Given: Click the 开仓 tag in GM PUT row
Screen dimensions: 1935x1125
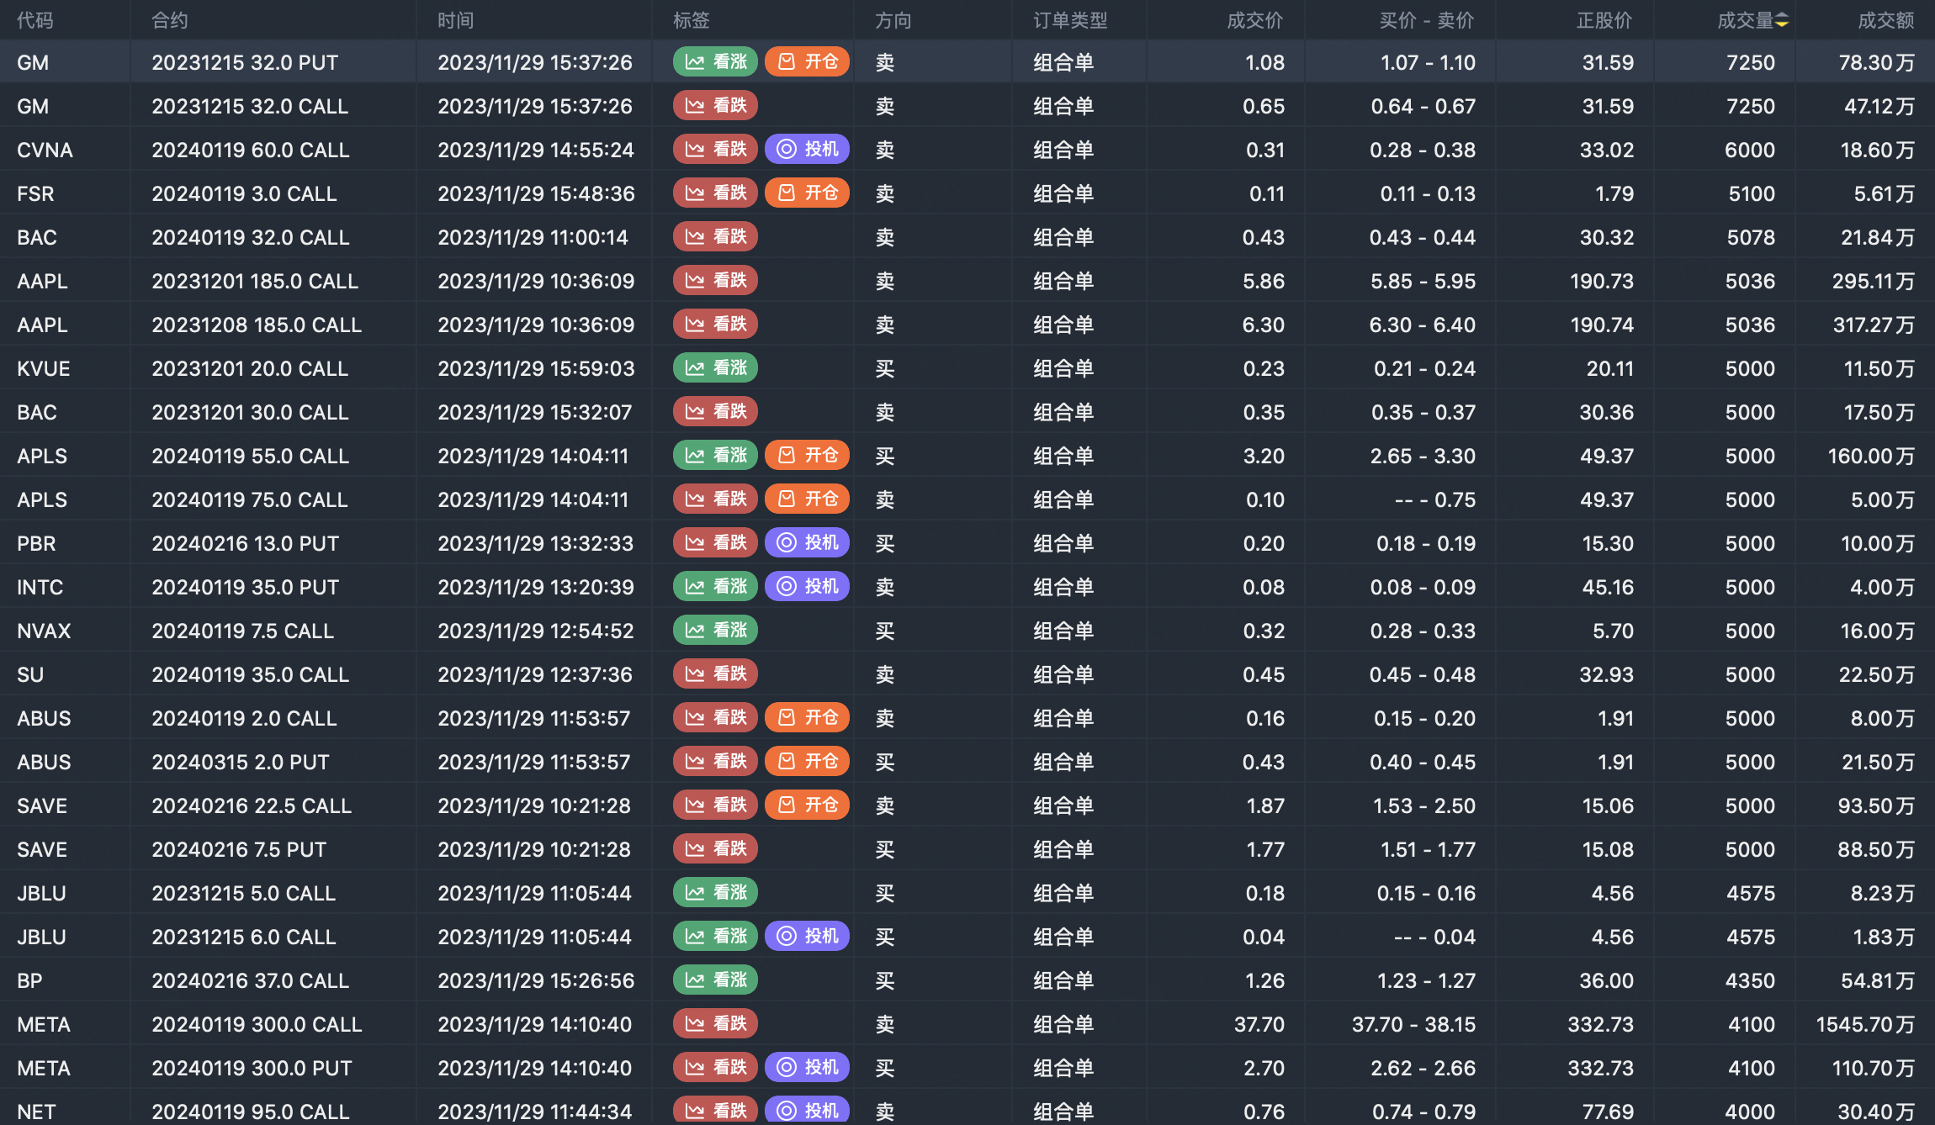Looking at the screenshot, I should coord(808,61).
